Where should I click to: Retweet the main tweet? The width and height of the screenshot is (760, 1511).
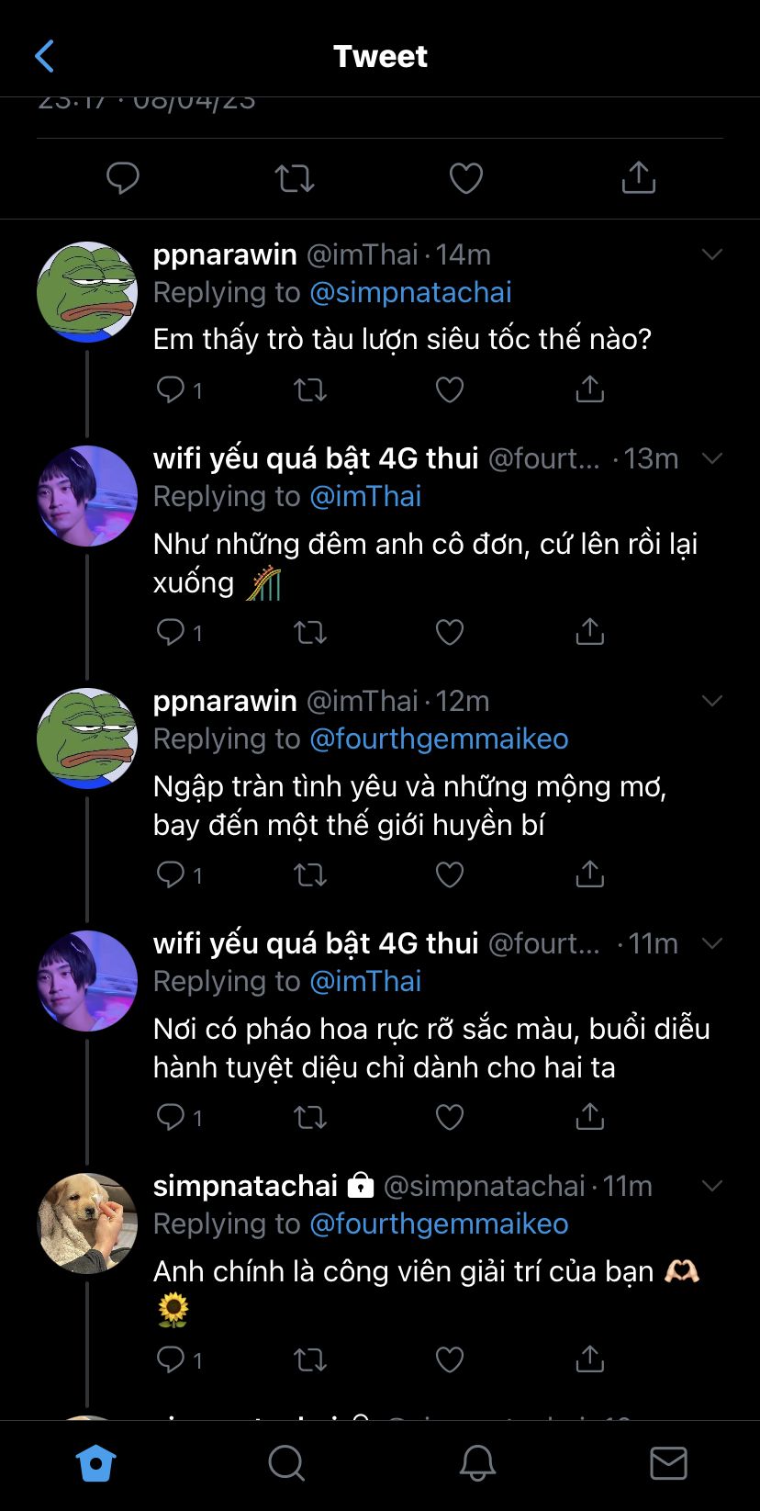point(295,178)
